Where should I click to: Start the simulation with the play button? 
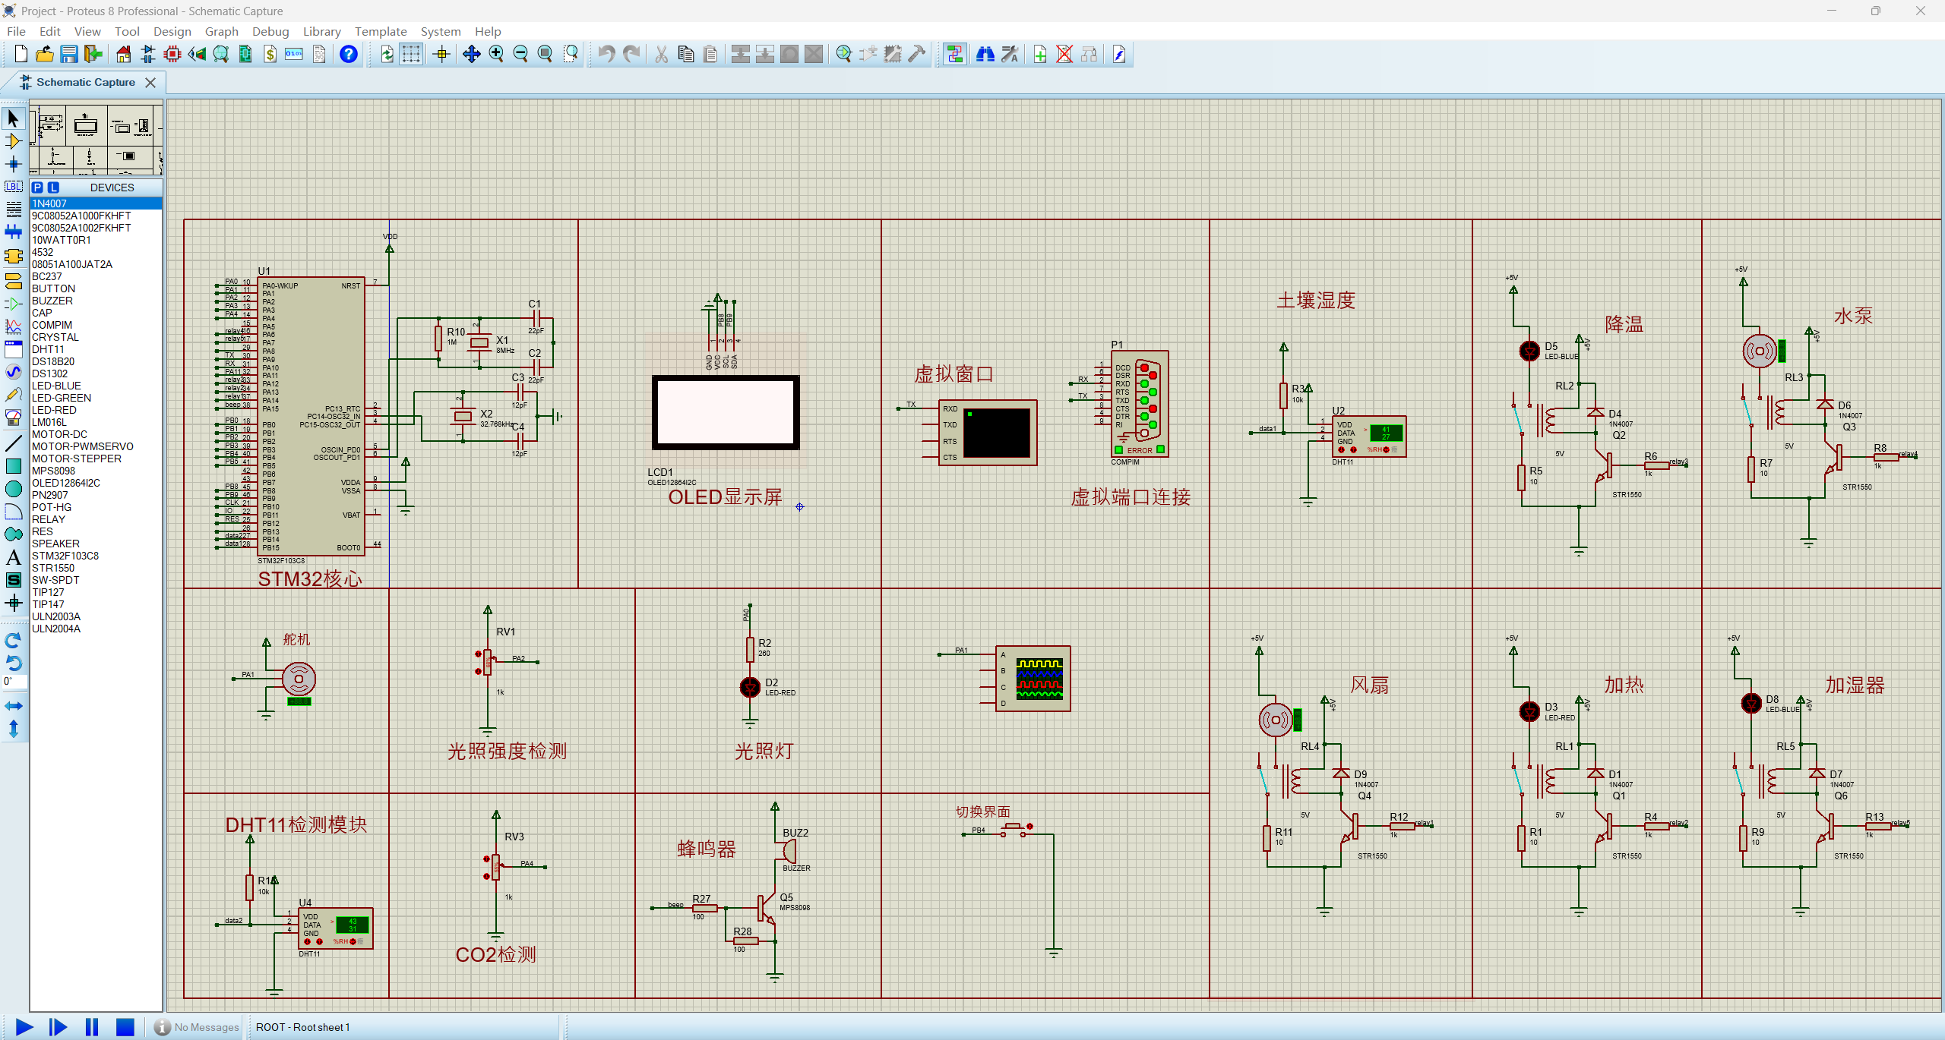(x=24, y=1027)
